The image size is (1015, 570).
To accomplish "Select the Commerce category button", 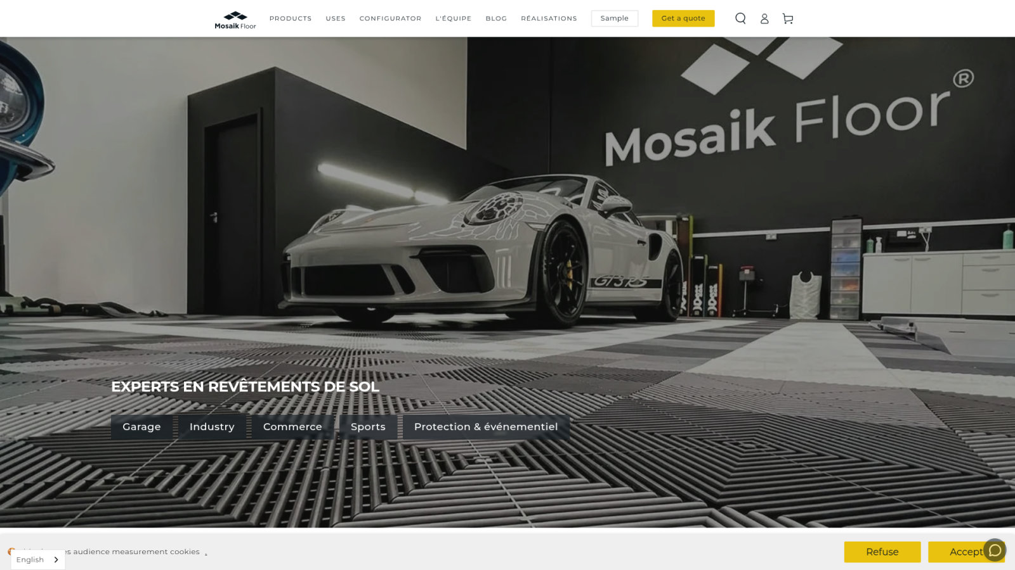I will tap(292, 427).
